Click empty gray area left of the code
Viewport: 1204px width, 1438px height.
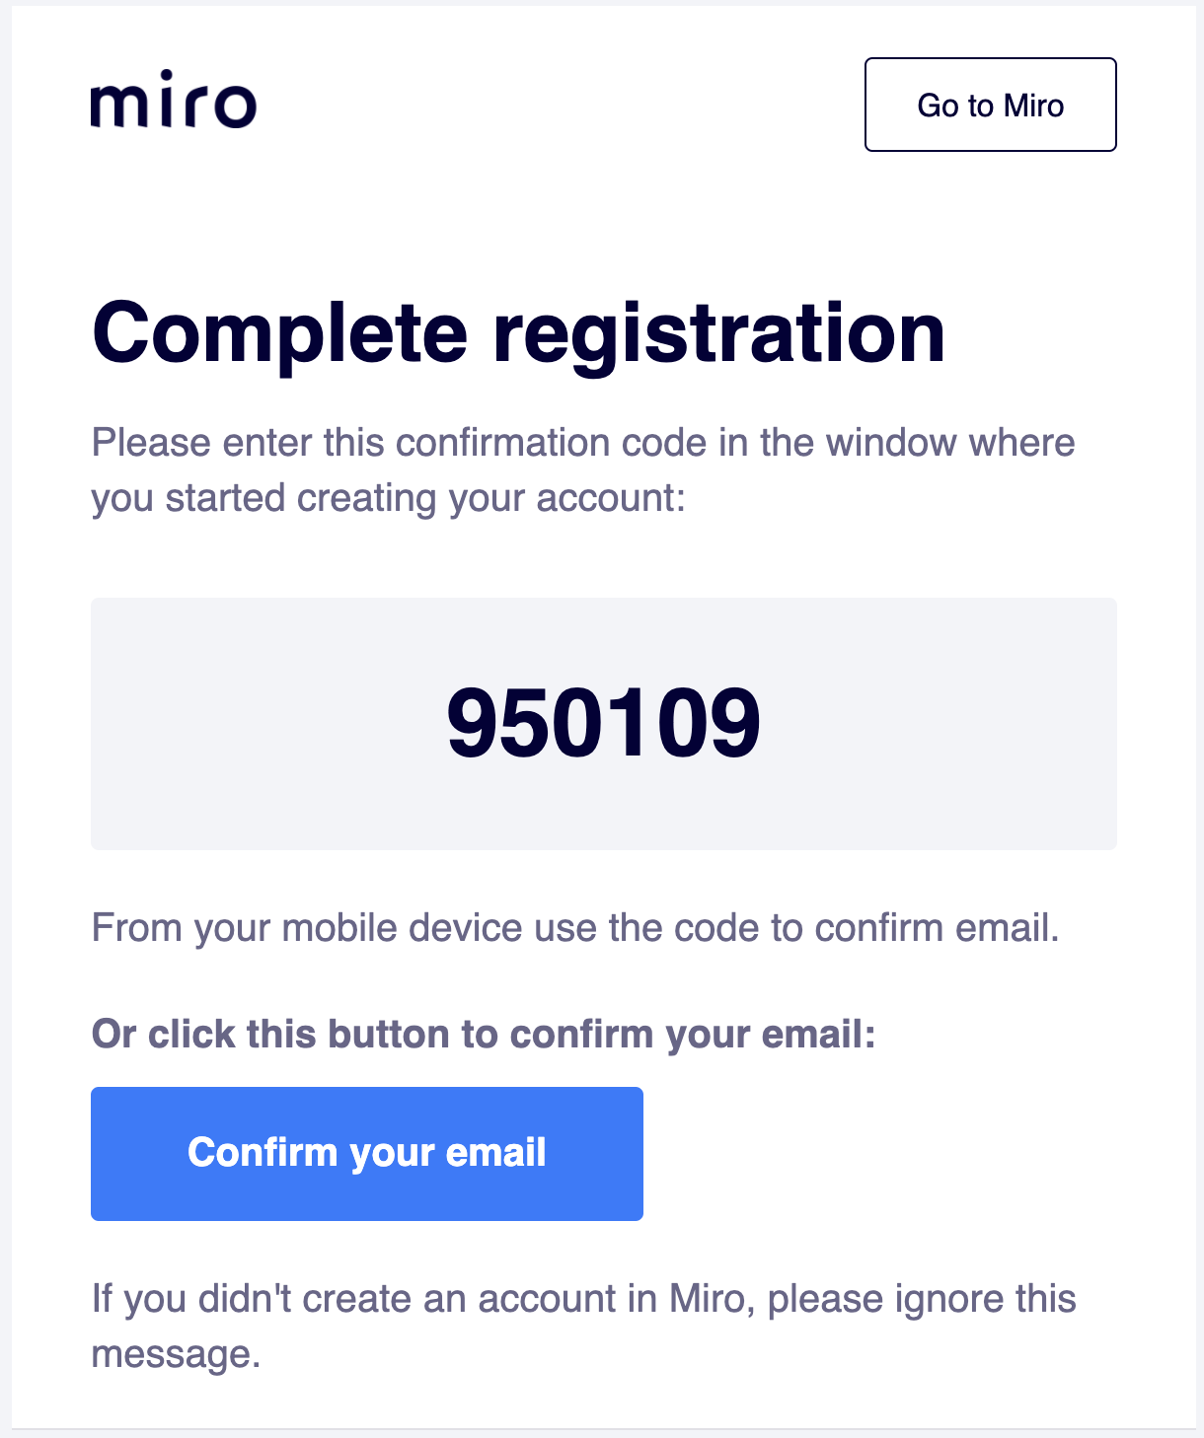click(x=257, y=723)
